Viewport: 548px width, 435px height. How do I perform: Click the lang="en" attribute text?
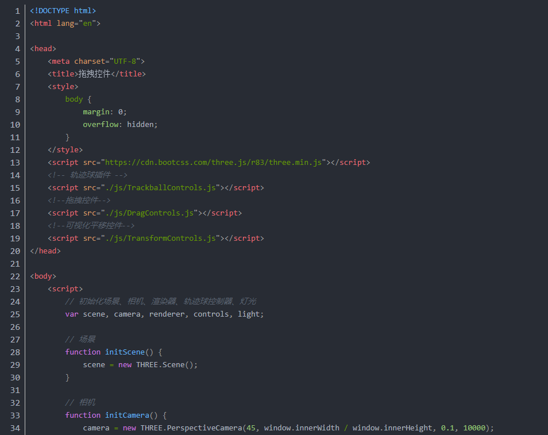76,24
